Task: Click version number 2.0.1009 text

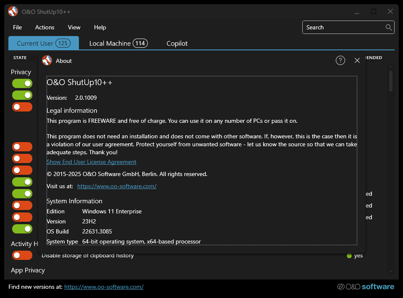Action: [x=86, y=98]
